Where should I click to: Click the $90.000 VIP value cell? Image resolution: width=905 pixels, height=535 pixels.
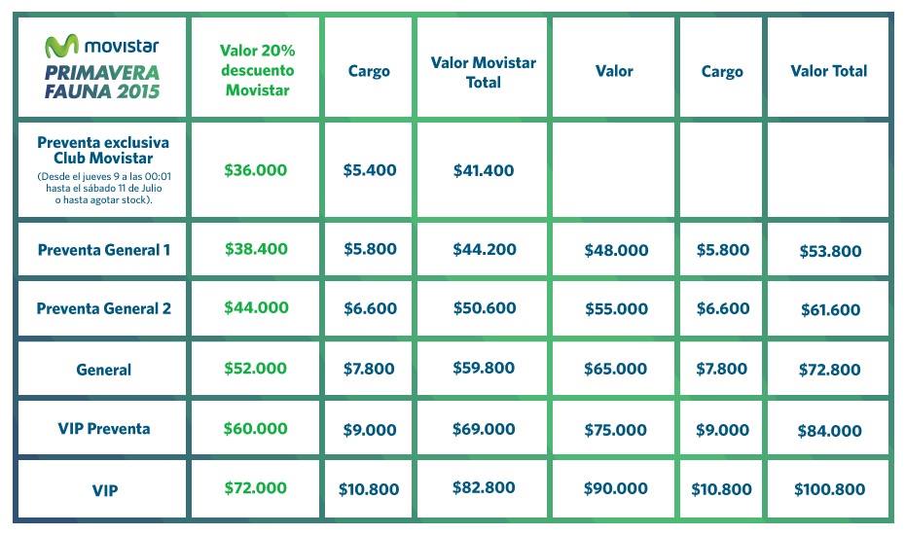point(616,489)
